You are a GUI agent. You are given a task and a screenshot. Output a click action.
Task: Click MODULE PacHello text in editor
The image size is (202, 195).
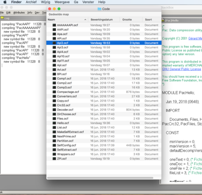[x=178, y=93]
